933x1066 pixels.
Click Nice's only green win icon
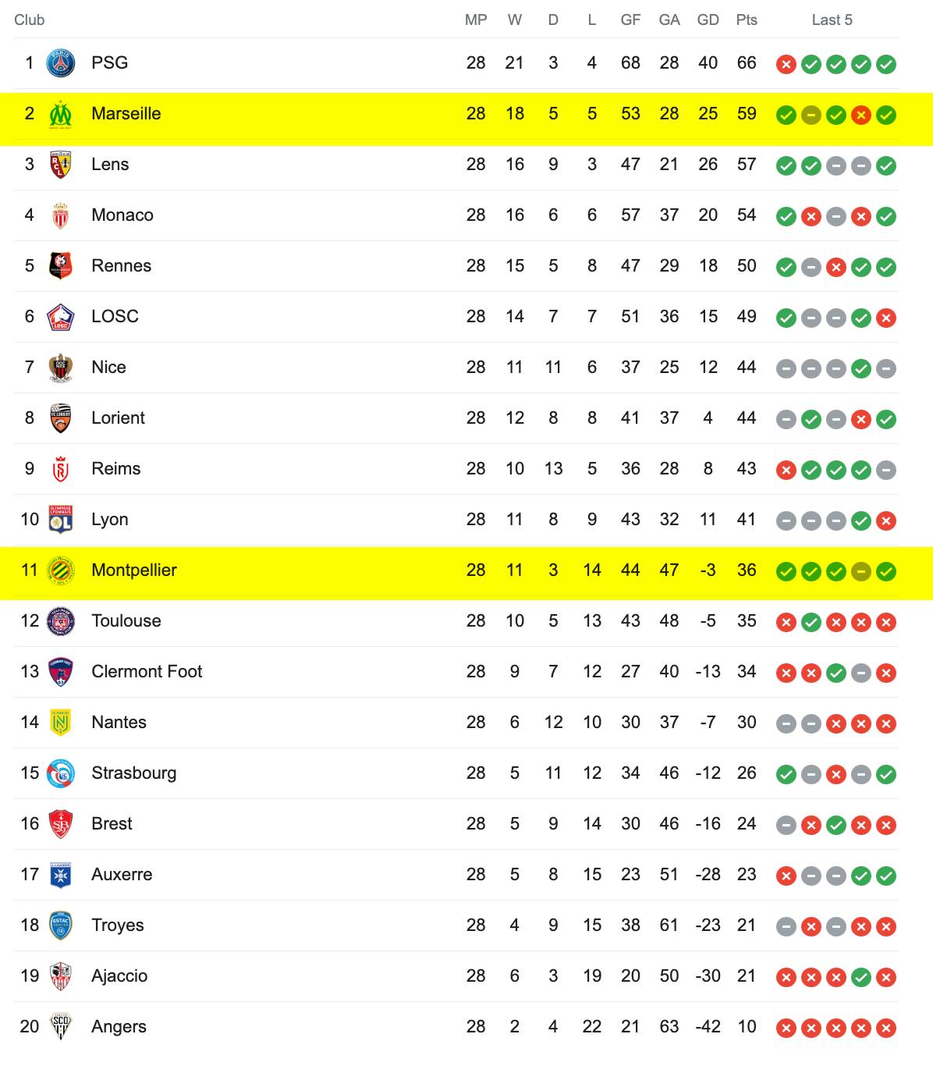tap(861, 368)
